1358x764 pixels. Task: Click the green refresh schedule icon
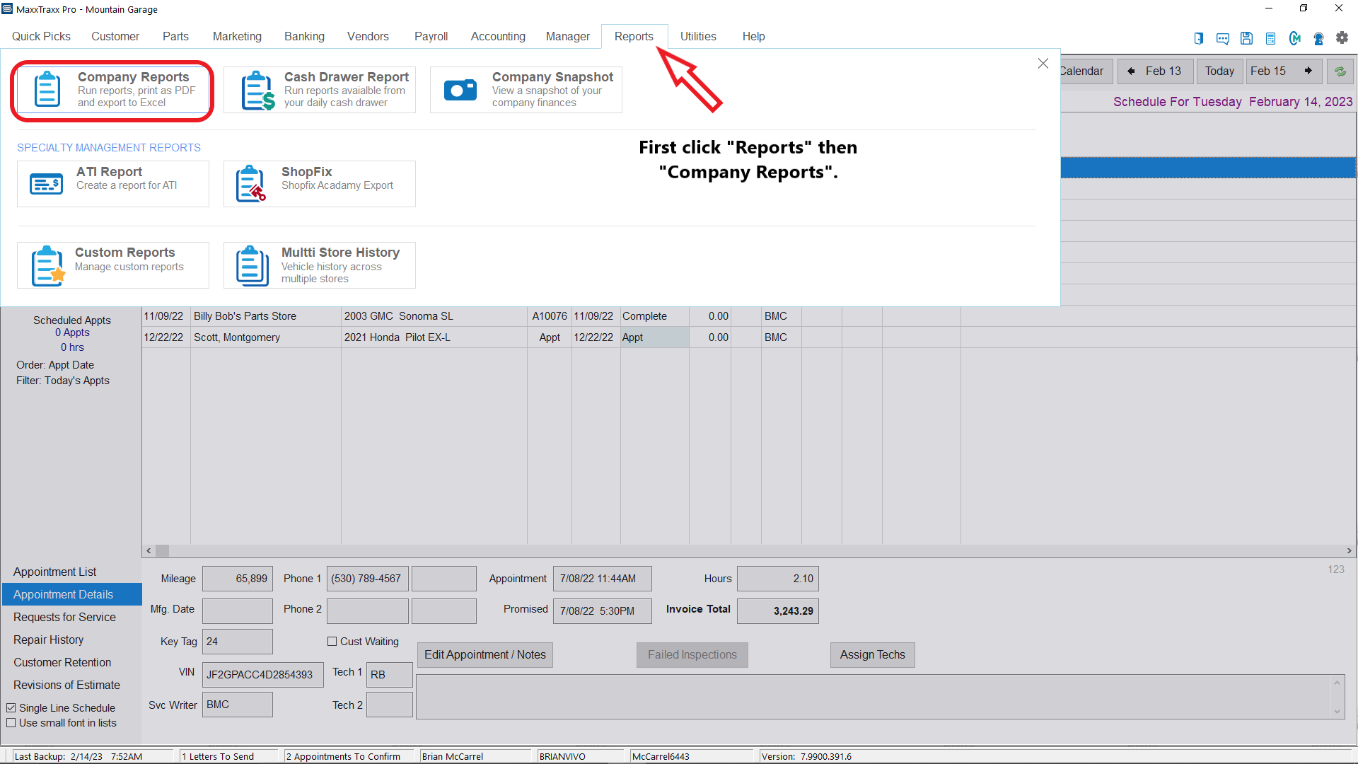point(1340,71)
